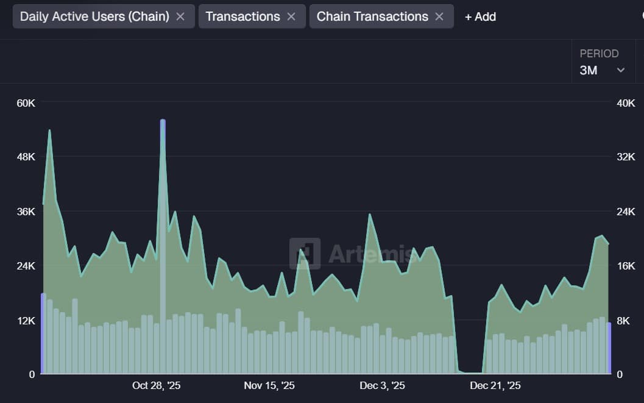Click the Nov 15 '25 date label
The width and height of the screenshot is (644, 403).
[x=269, y=385]
